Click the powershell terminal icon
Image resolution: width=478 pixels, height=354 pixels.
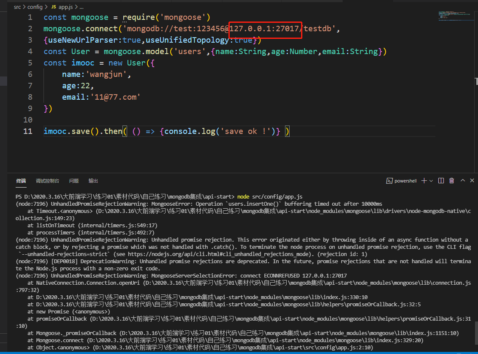pos(389,181)
